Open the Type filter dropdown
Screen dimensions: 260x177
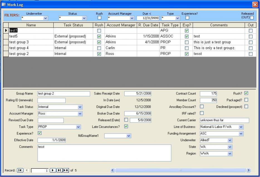coord(177,18)
